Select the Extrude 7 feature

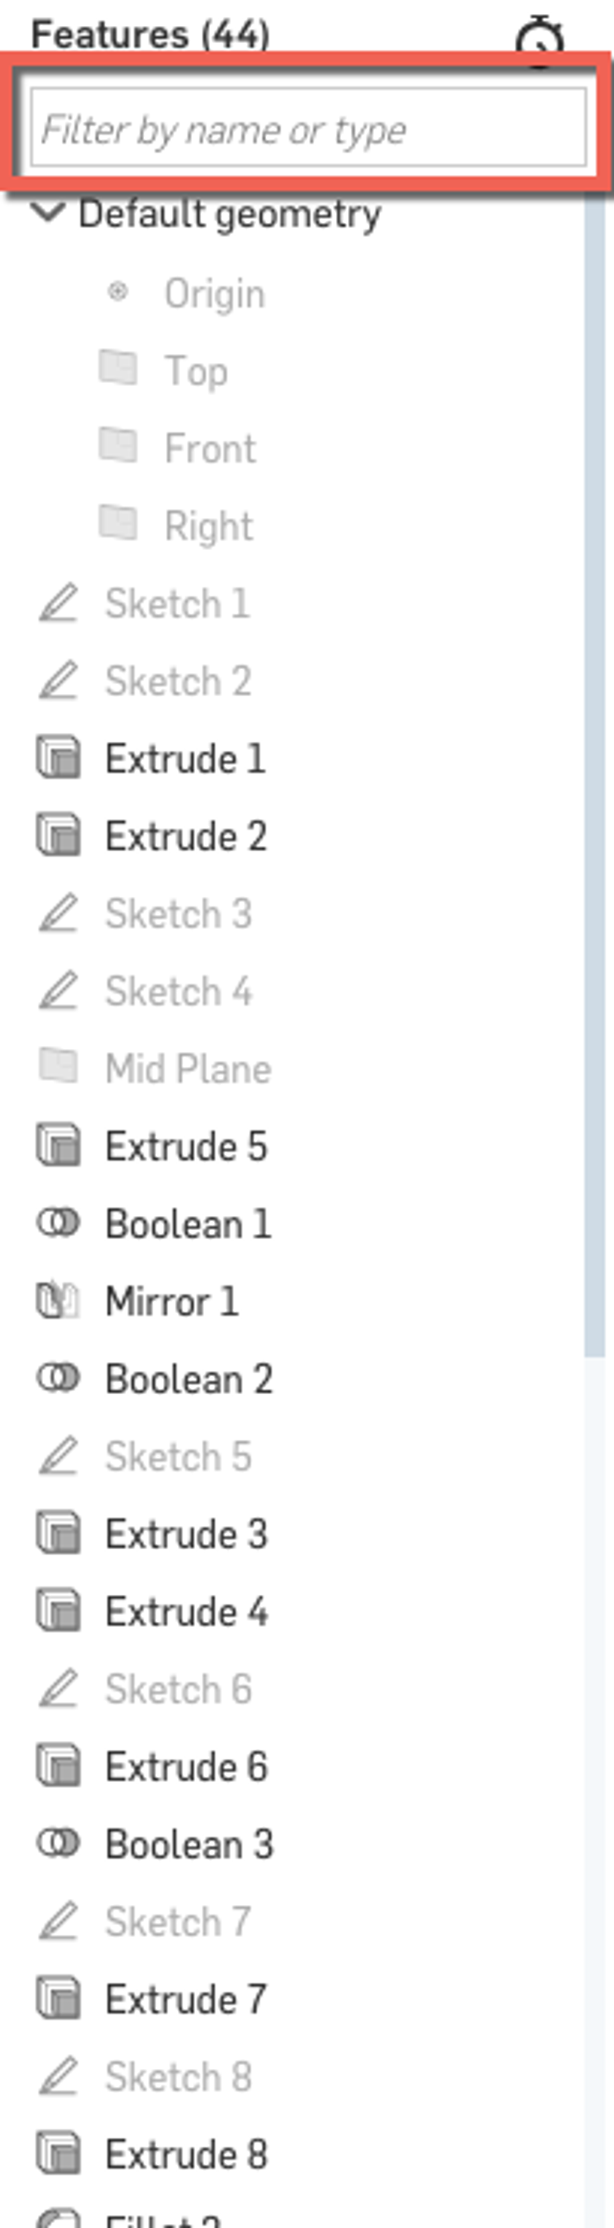tap(185, 1999)
